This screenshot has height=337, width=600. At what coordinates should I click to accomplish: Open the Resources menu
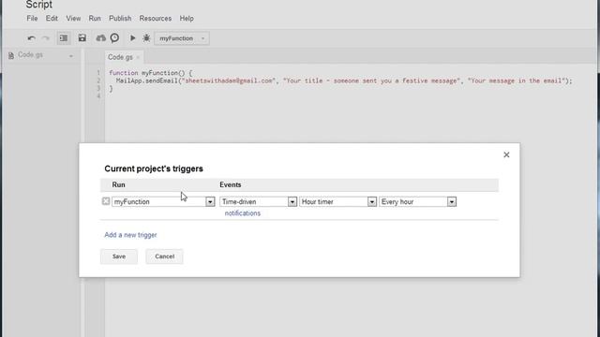click(156, 19)
